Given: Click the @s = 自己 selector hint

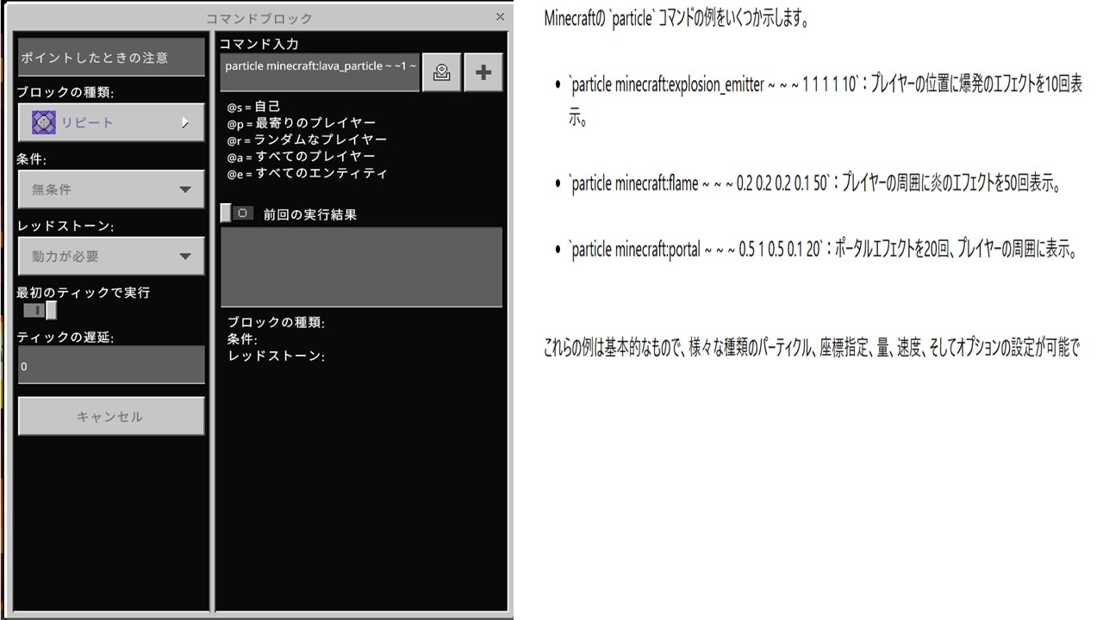Looking at the screenshot, I should point(254,107).
